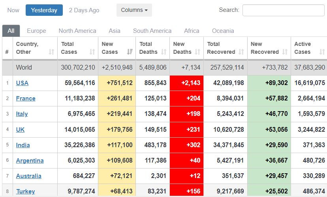This screenshot has height=197, width=327.
Task: Sort by New Recovered arrows icon
Action: tap(285, 52)
